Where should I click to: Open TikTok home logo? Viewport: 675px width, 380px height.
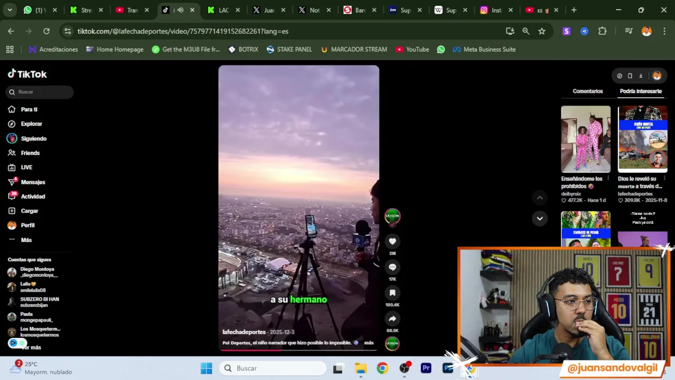(27, 74)
